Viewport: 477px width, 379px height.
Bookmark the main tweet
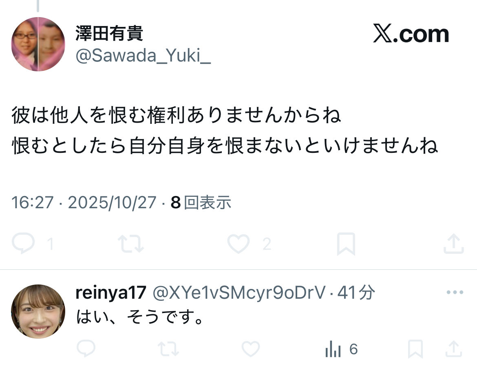click(346, 244)
